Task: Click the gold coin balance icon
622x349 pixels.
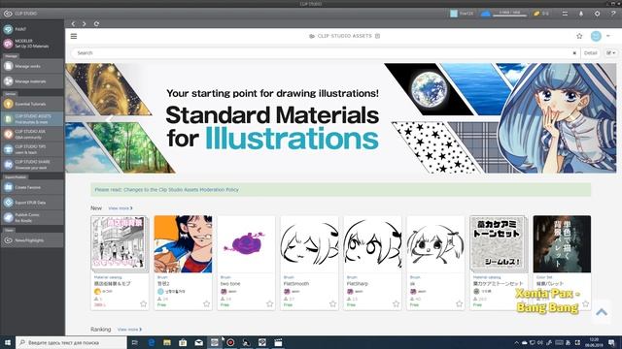Action: [x=536, y=14]
